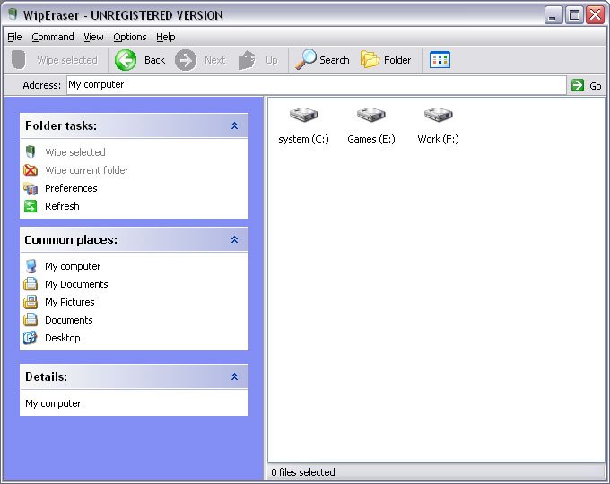Click the green Go arrow button

pyautogui.click(x=578, y=85)
